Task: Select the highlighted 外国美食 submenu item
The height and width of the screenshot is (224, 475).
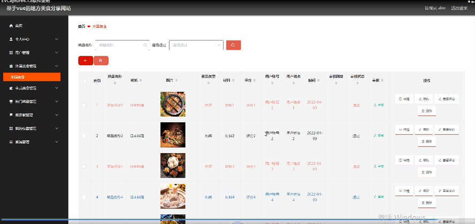Action: (x=32, y=77)
